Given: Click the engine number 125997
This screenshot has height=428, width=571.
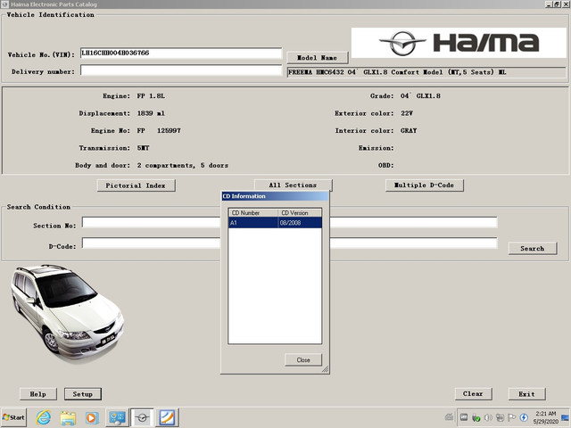Looking at the screenshot, I should (169, 131).
